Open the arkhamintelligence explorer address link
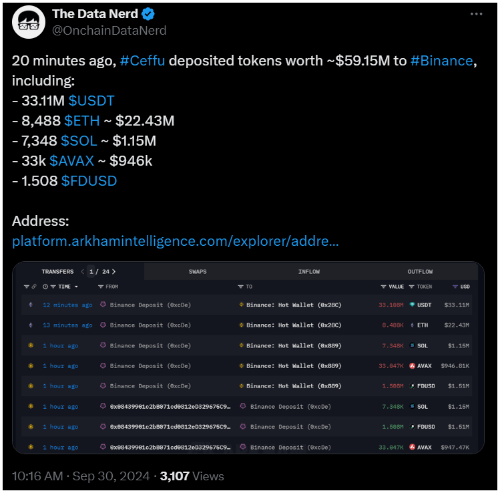The image size is (500, 493). pyautogui.click(x=175, y=241)
